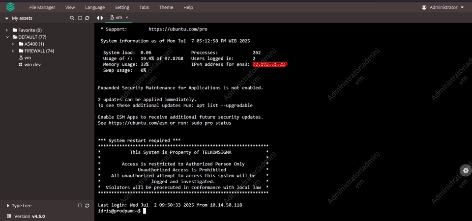Screen dimensions: 472x221
Task: Open the Setting menu
Action: click(122, 7)
